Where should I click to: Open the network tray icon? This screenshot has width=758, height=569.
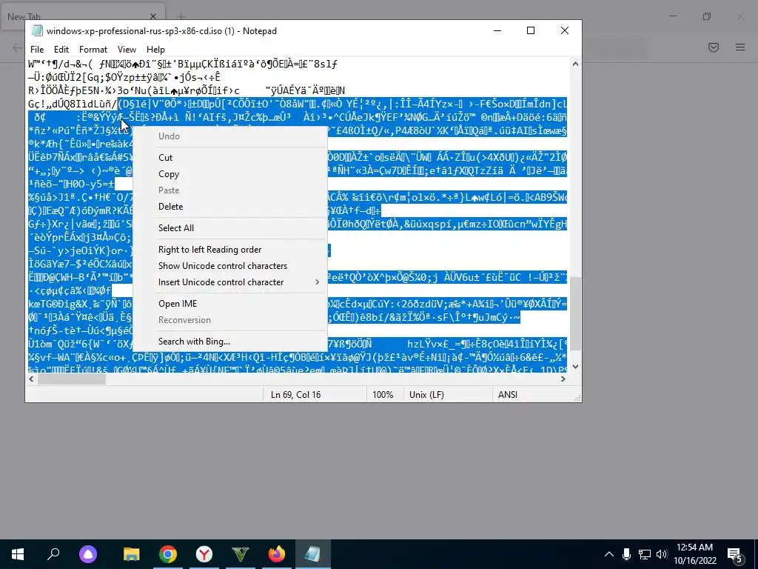(645, 554)
